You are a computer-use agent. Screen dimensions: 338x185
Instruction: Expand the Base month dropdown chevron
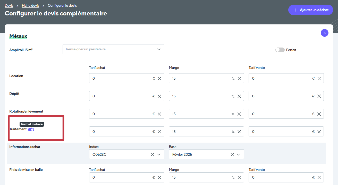(239, 155)
